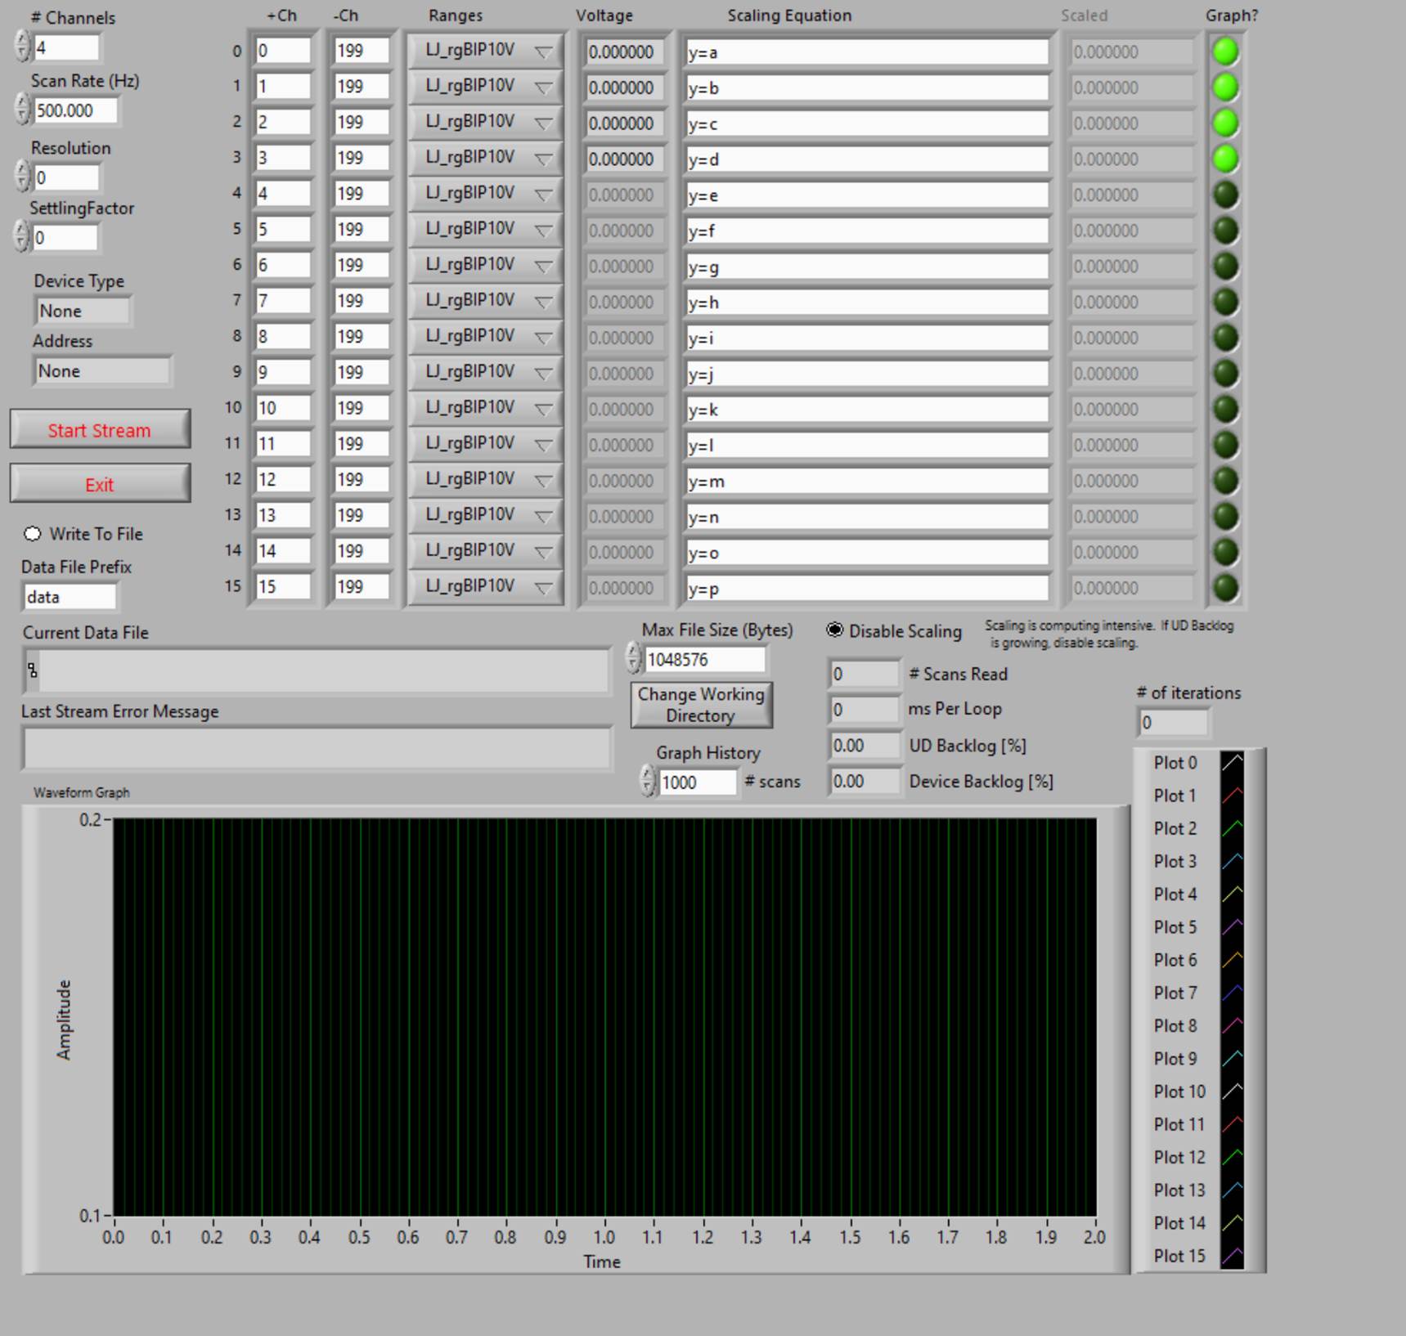Click the -Ch field for row 10
Viewport: 1406px width, 1336px height.
coord(361,408)
